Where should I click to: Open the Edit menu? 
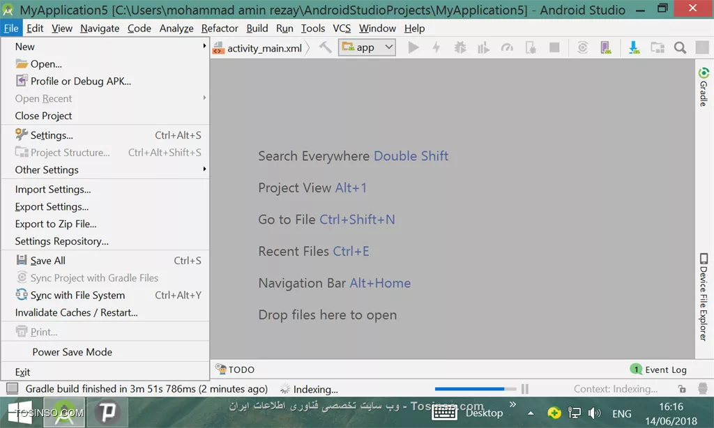35,28
